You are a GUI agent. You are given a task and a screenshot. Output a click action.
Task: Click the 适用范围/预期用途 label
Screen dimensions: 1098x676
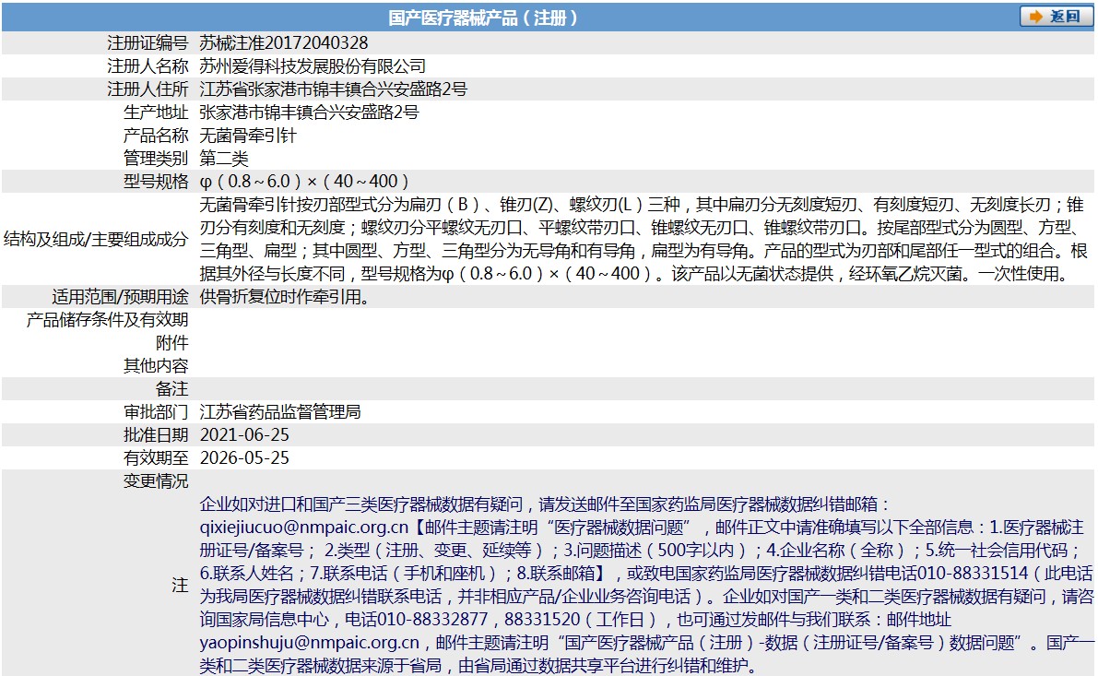point(121,297)
